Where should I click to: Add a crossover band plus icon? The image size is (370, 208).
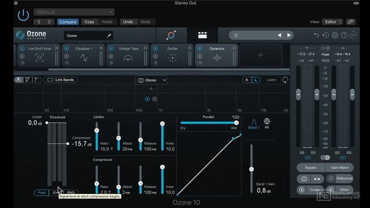click(151, 88)
